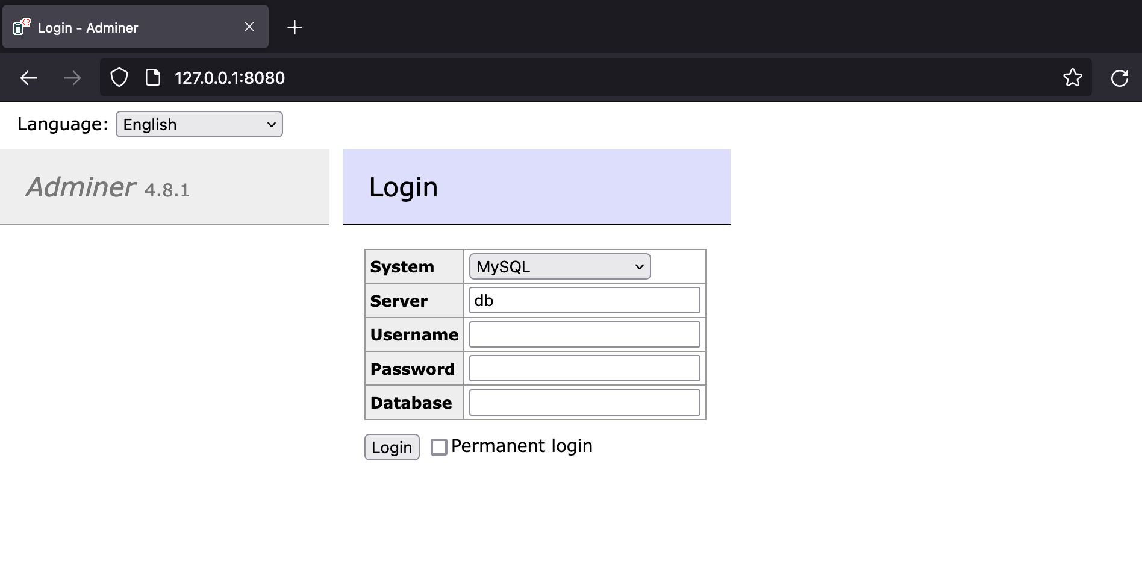Click the Username field
Image resolution: width=1142 pixels, height=564 pixels.
583,334
